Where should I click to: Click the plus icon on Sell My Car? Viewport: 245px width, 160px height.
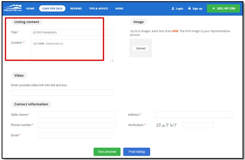[x=213, y=8]
